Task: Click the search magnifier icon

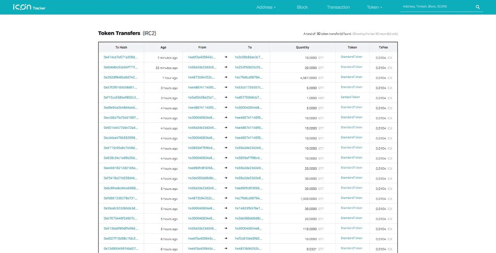Action: click(x=478, y=7)
